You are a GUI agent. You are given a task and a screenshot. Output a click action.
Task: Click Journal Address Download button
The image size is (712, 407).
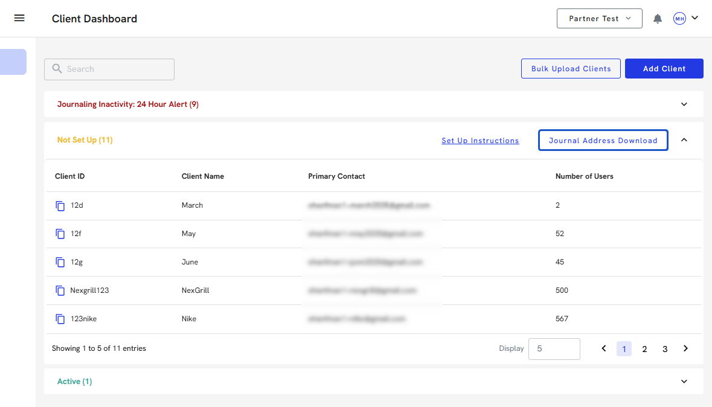[603, 141]
